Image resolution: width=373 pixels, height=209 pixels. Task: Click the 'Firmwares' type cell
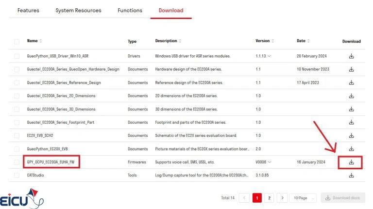137,162
